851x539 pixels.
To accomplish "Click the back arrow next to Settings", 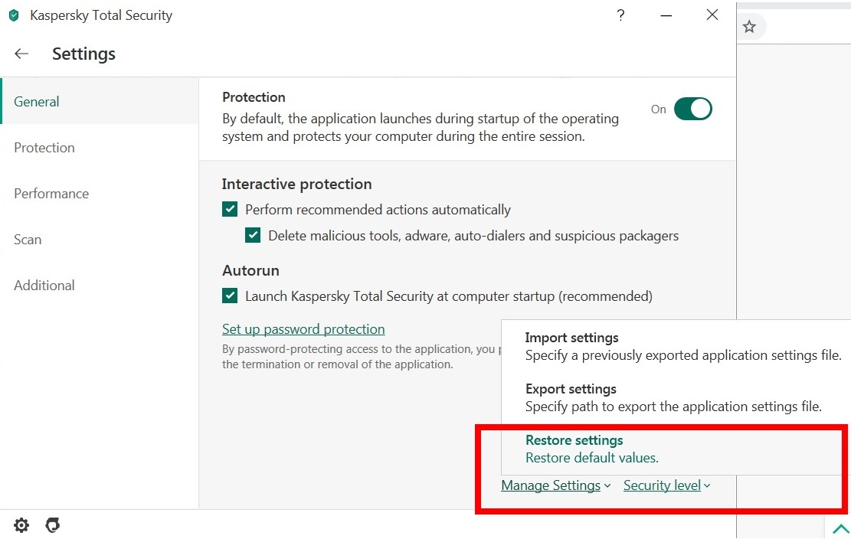I will point(21,54).
